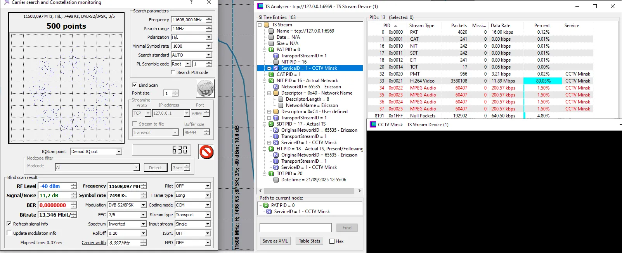Image resolution: width=622 pixels, height=253 pixels.
Task: Check the Hex checkbox
Action: pyautogui.click(x=332, y=241)
